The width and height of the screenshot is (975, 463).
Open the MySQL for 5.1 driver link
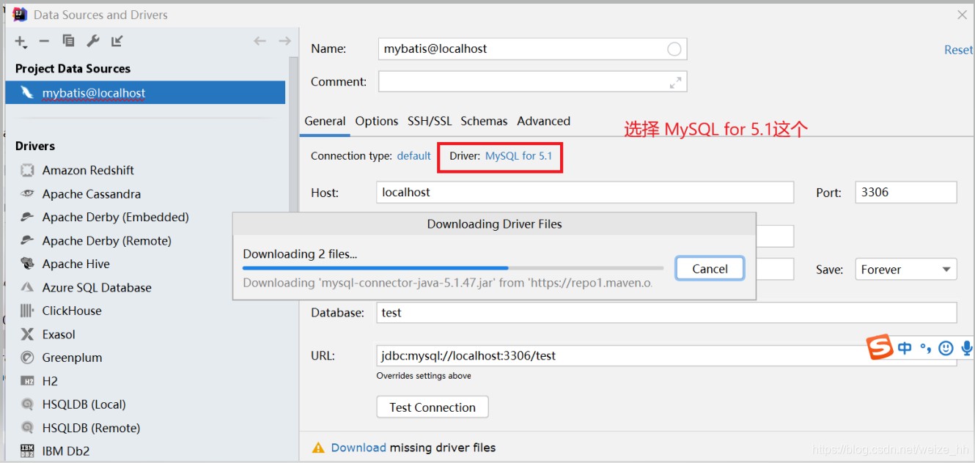(518, 155)
